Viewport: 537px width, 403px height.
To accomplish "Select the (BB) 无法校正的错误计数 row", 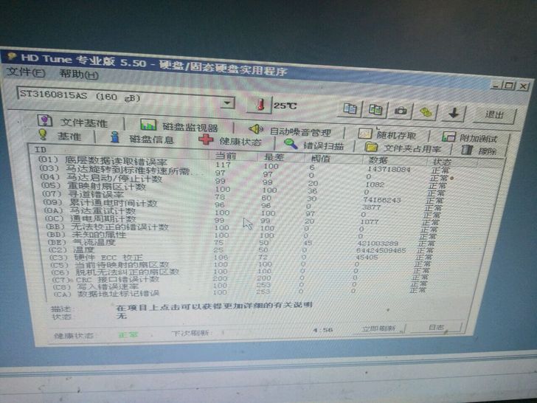I will coord(241,227).
